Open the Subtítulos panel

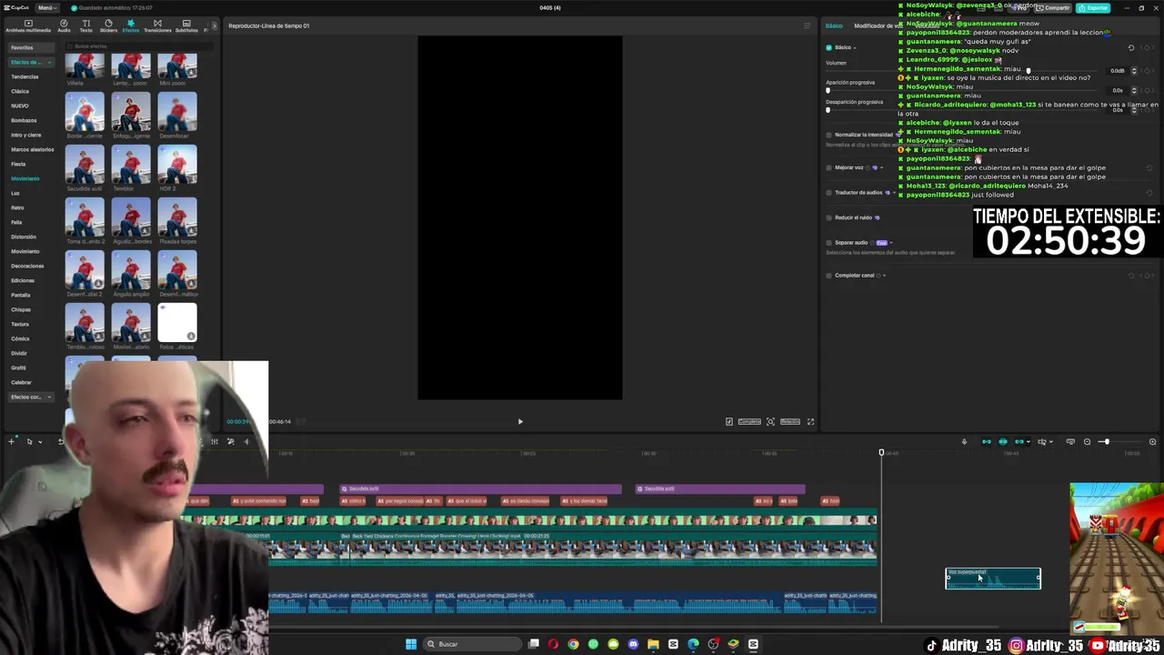(x=186, y=25)
